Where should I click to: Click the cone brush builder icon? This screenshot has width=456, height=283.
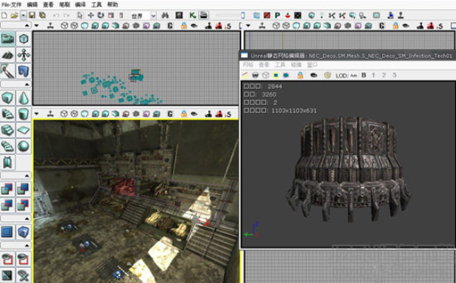click(x=23, y=98)
